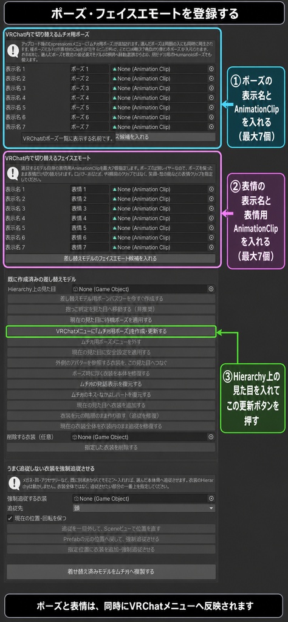This screenshot has height=622, width=288.
Task: Open object picker for 強制追従する衣装 field
Action: pos(211,499)
